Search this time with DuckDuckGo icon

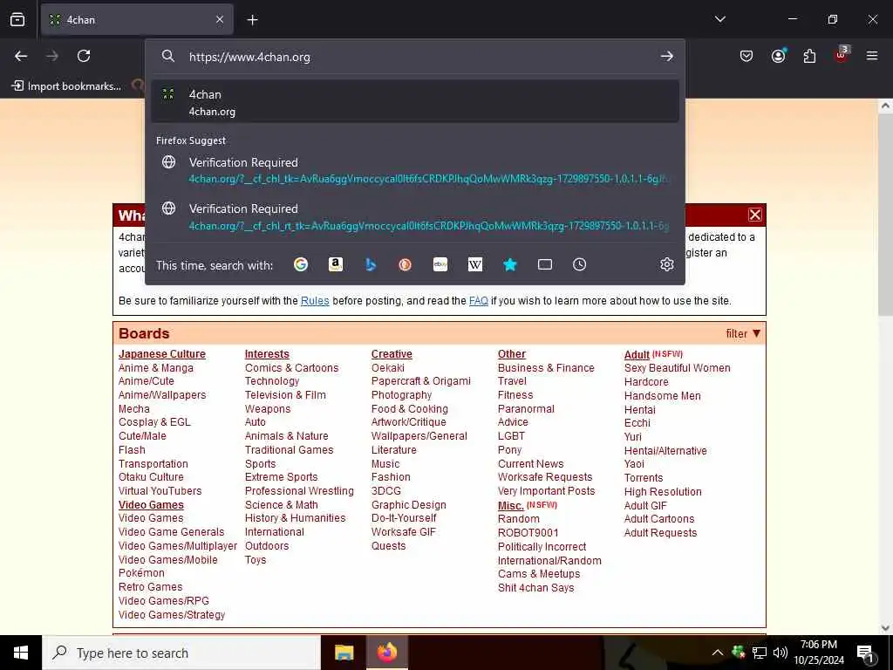[405, 264]
